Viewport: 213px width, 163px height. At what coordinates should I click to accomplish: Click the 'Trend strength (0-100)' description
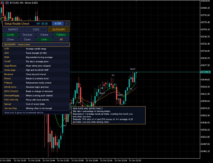click(x=36, y=53)
